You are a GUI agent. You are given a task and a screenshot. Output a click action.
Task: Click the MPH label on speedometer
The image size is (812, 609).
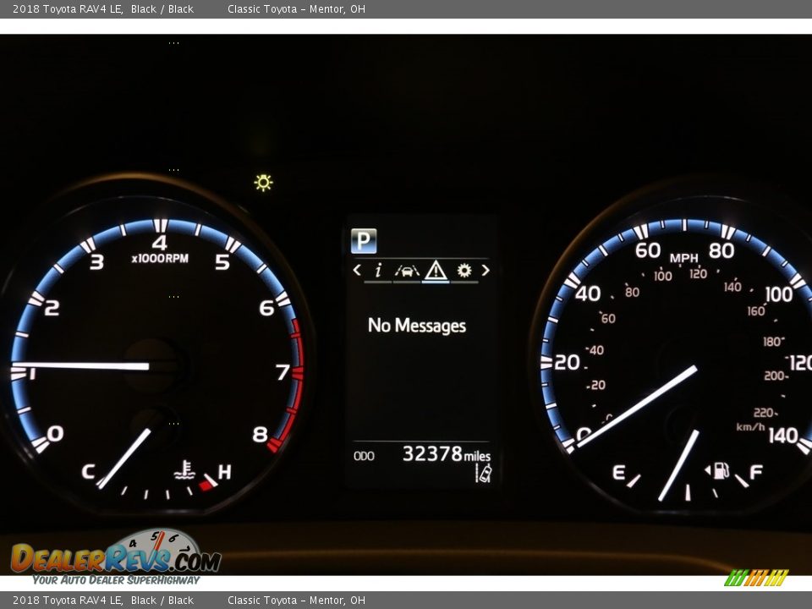point(683,258)
